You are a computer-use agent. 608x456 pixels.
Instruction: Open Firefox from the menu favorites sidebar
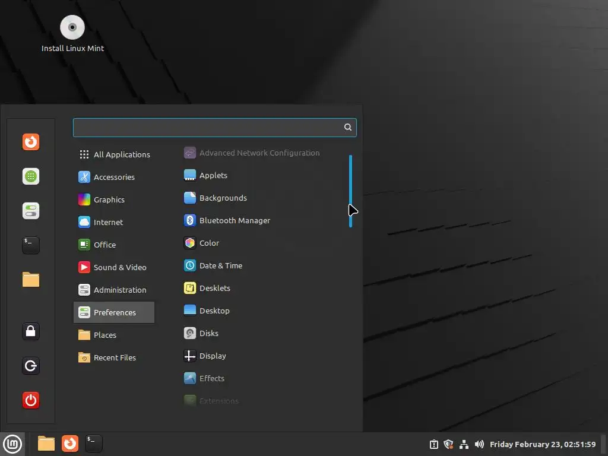[31, 142]
